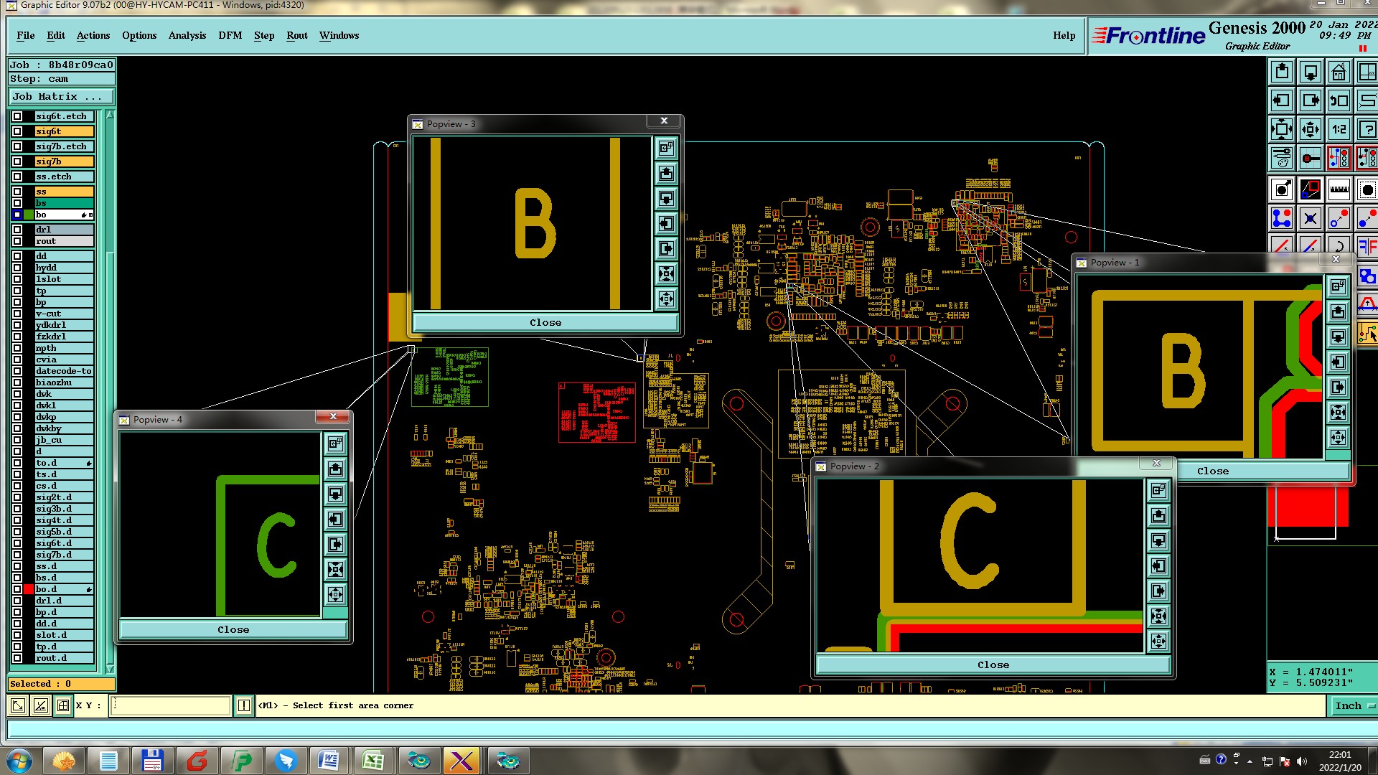Click the layer list scroll-down arrow
Viewport: 1378px width, 775px height.
click(110, 668)
